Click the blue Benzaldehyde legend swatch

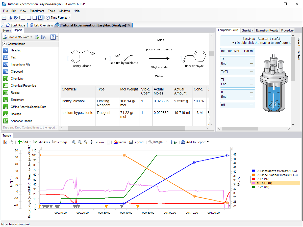pyautogui.click(x=254, y=171)
